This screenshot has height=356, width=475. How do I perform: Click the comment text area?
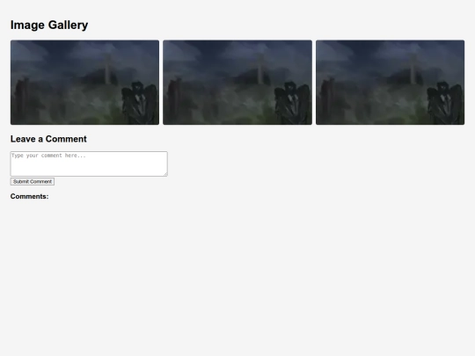89,163
